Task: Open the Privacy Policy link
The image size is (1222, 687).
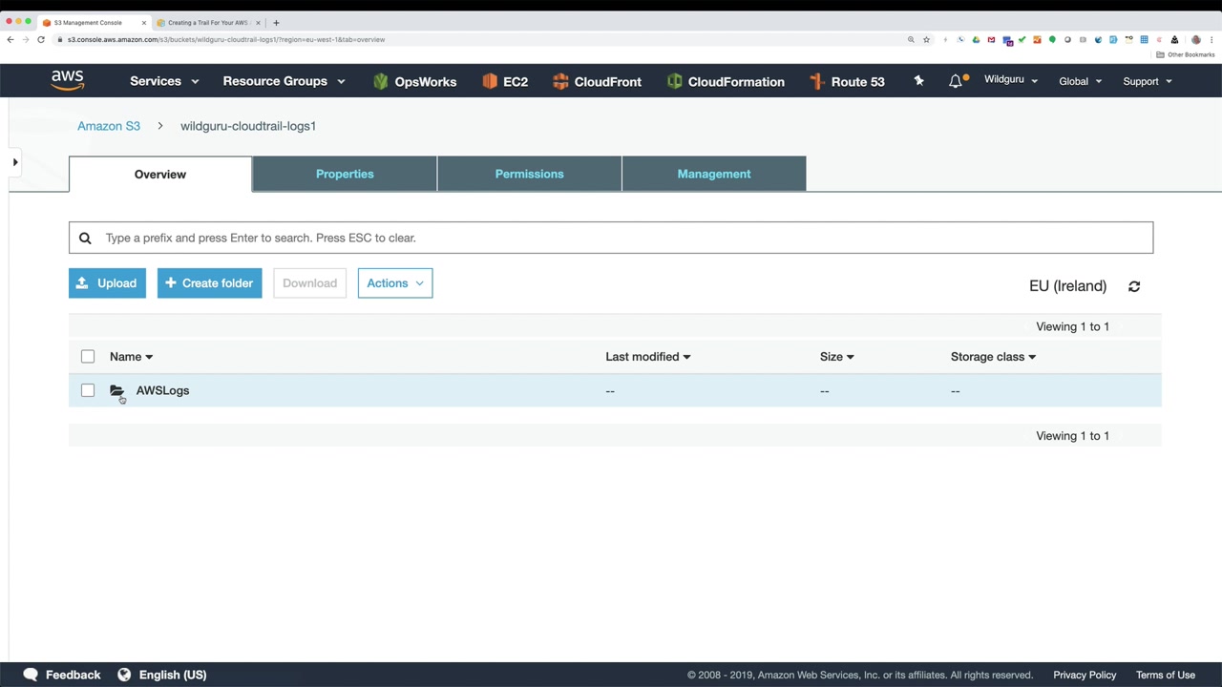Action: coord(1085,675)
